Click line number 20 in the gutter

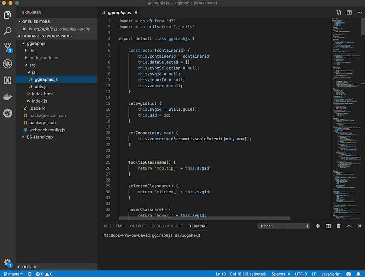[108, 133]
